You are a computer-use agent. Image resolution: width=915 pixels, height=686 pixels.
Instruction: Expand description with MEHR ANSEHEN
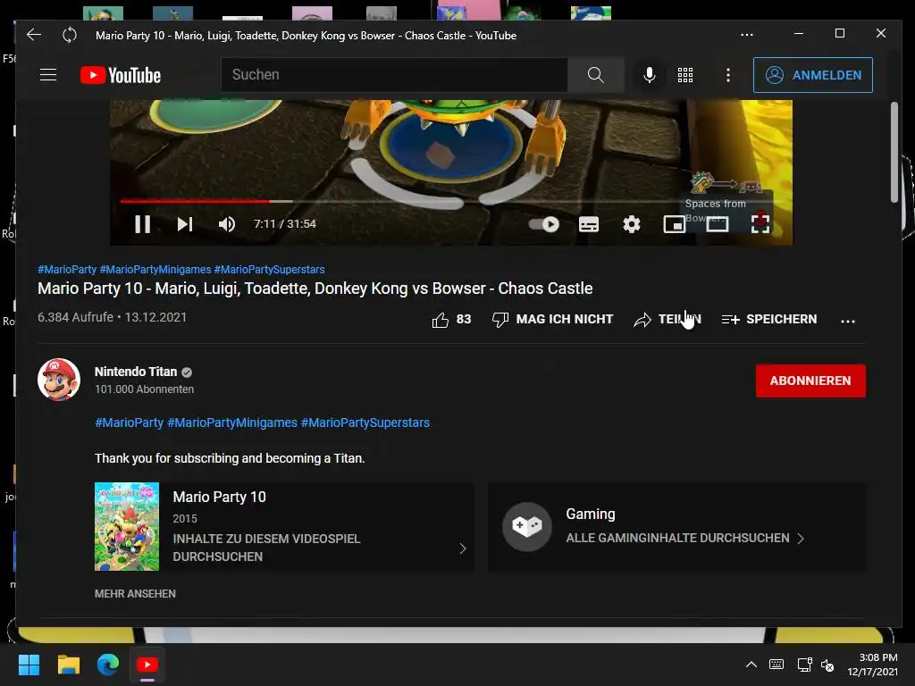(135, 593)
